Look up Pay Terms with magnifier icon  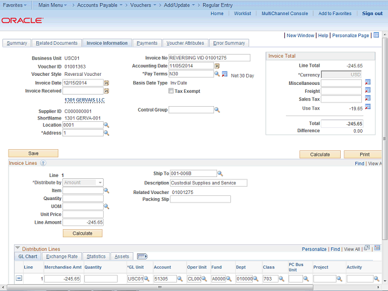click(218, 74)
